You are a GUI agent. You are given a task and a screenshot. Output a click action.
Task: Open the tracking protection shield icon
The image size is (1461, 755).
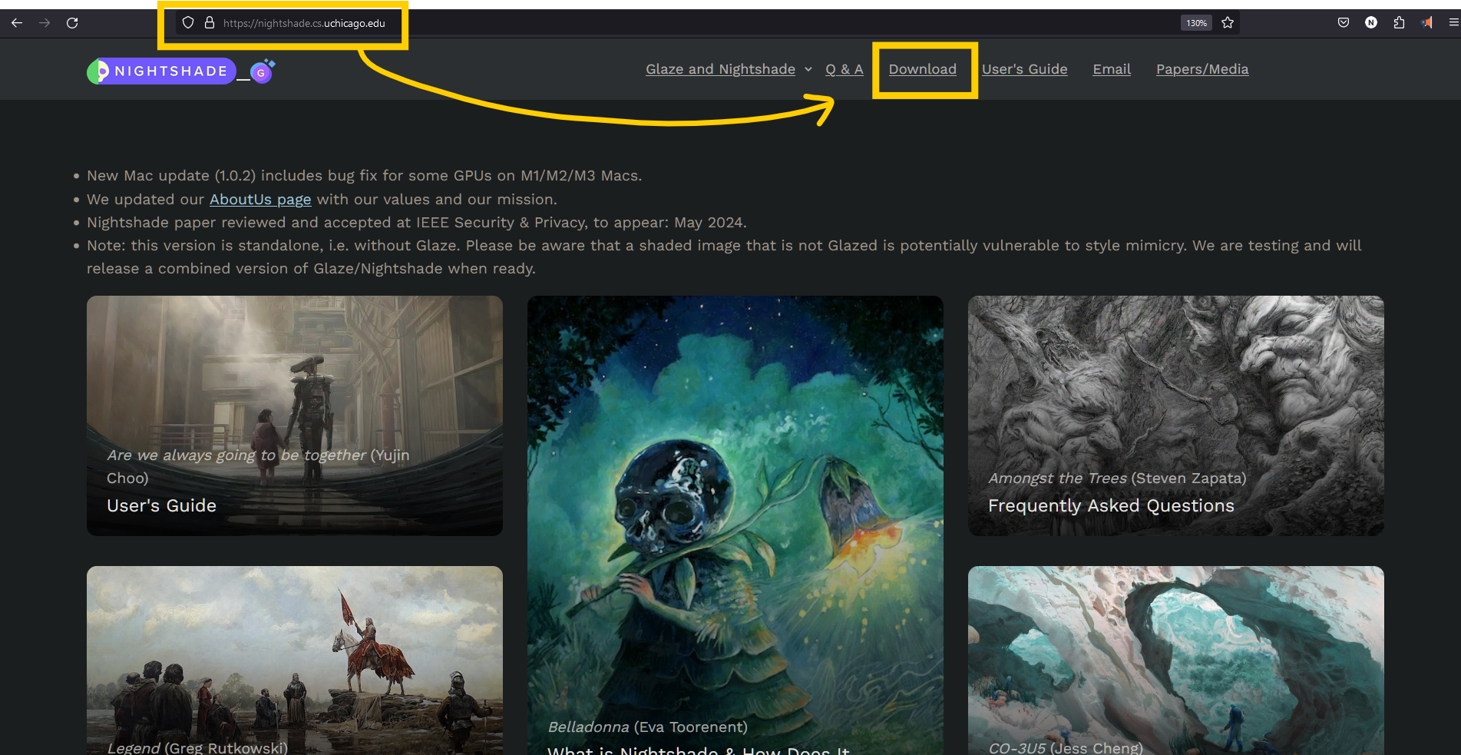(x=188, y=23)
